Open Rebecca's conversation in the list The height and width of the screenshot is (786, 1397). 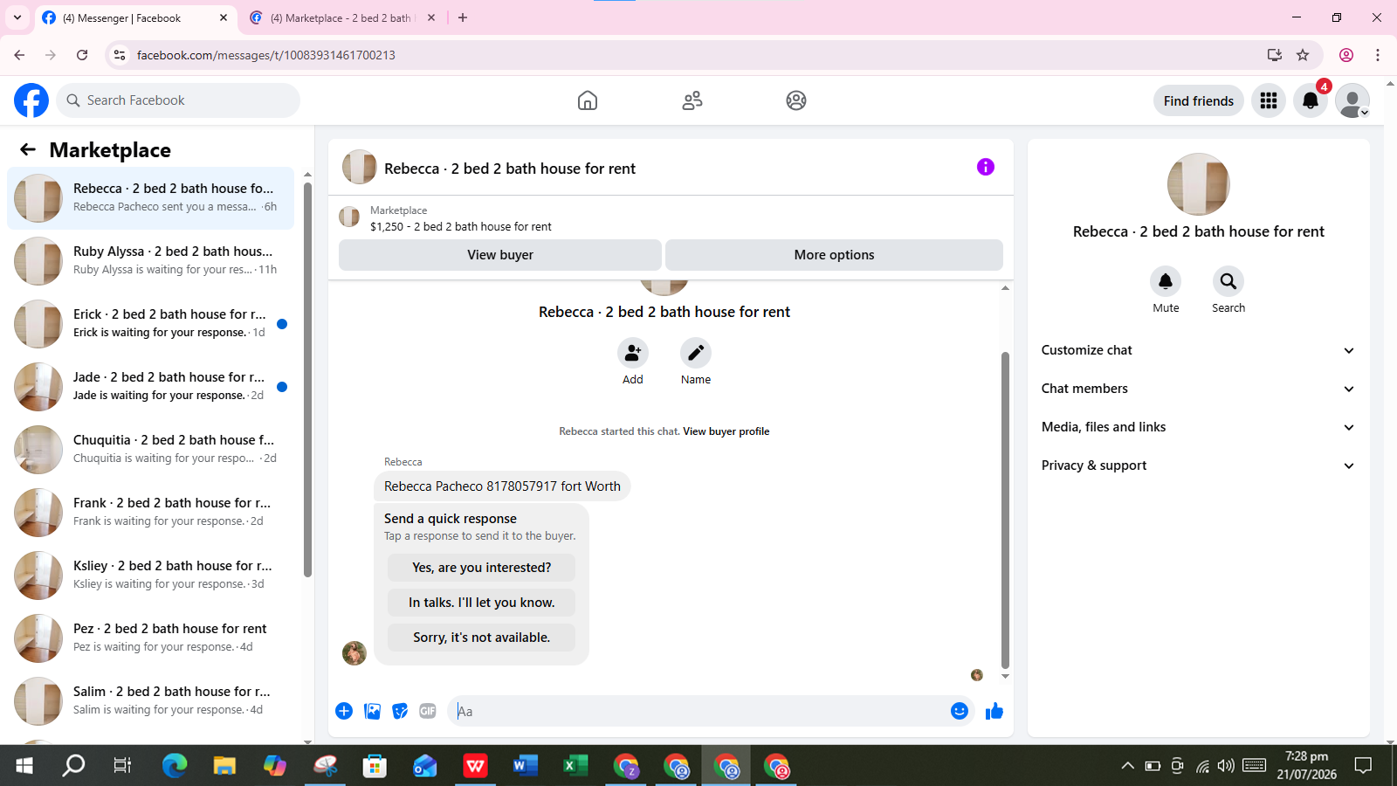coord(150,198)
